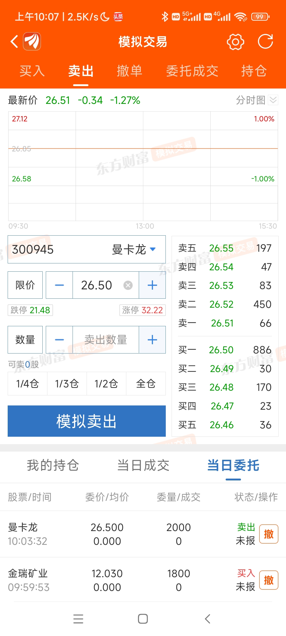Tap the battery indicator in status bar
The height and width of the screenshot is (636, 286).
pyautogui.click(x=260, y=17)
